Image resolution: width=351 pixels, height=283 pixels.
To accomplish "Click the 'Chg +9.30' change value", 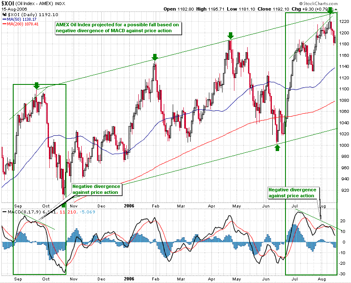I will [x=302, y=9].
